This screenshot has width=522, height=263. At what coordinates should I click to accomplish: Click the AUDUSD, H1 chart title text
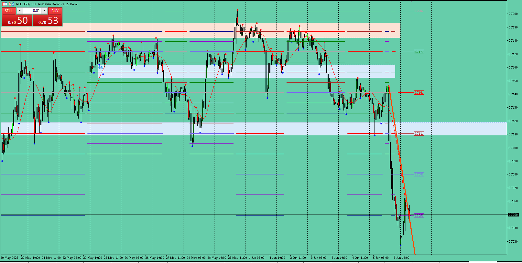click(x=47, y=4)
